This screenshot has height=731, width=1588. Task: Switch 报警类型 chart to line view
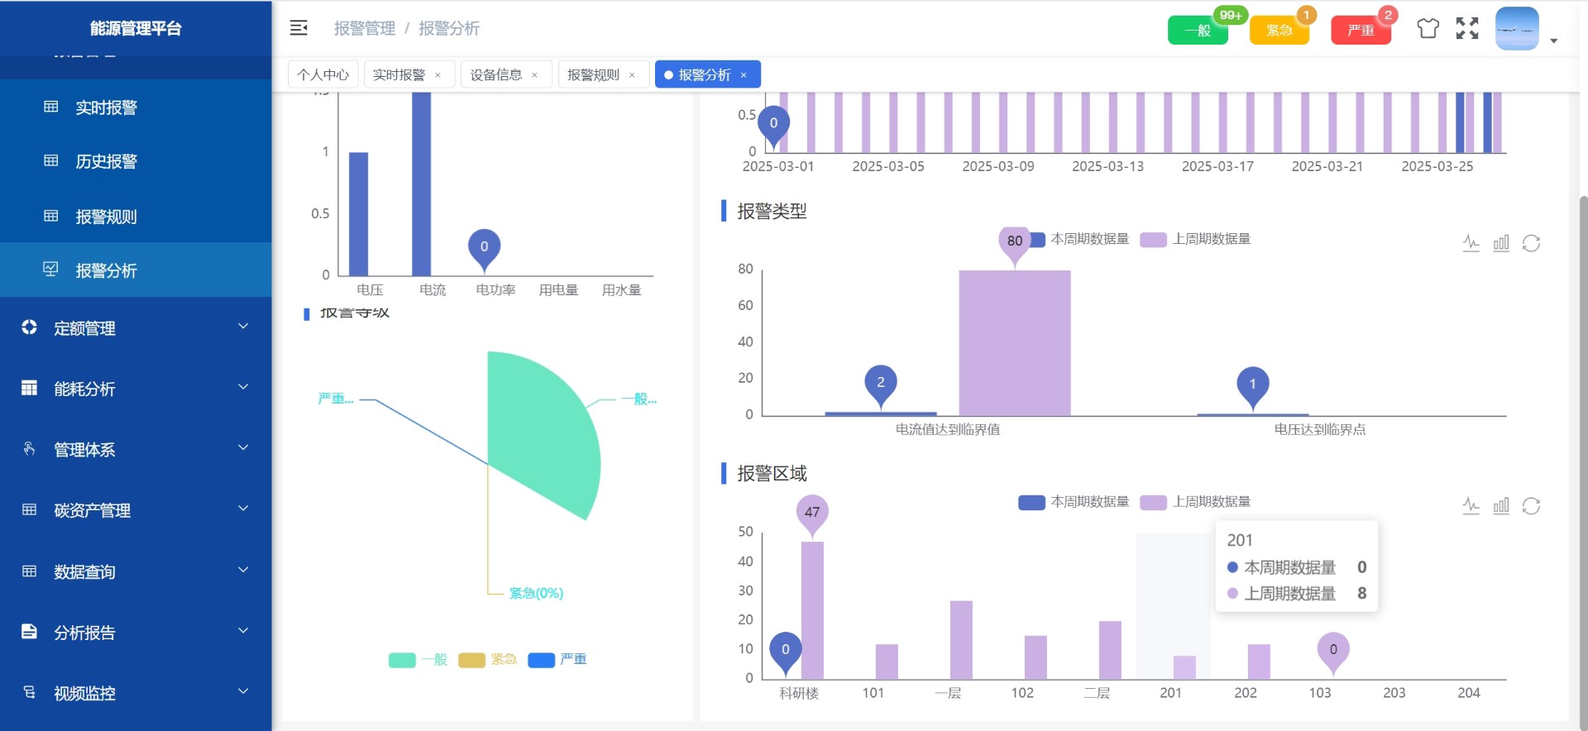[1471, 243]
